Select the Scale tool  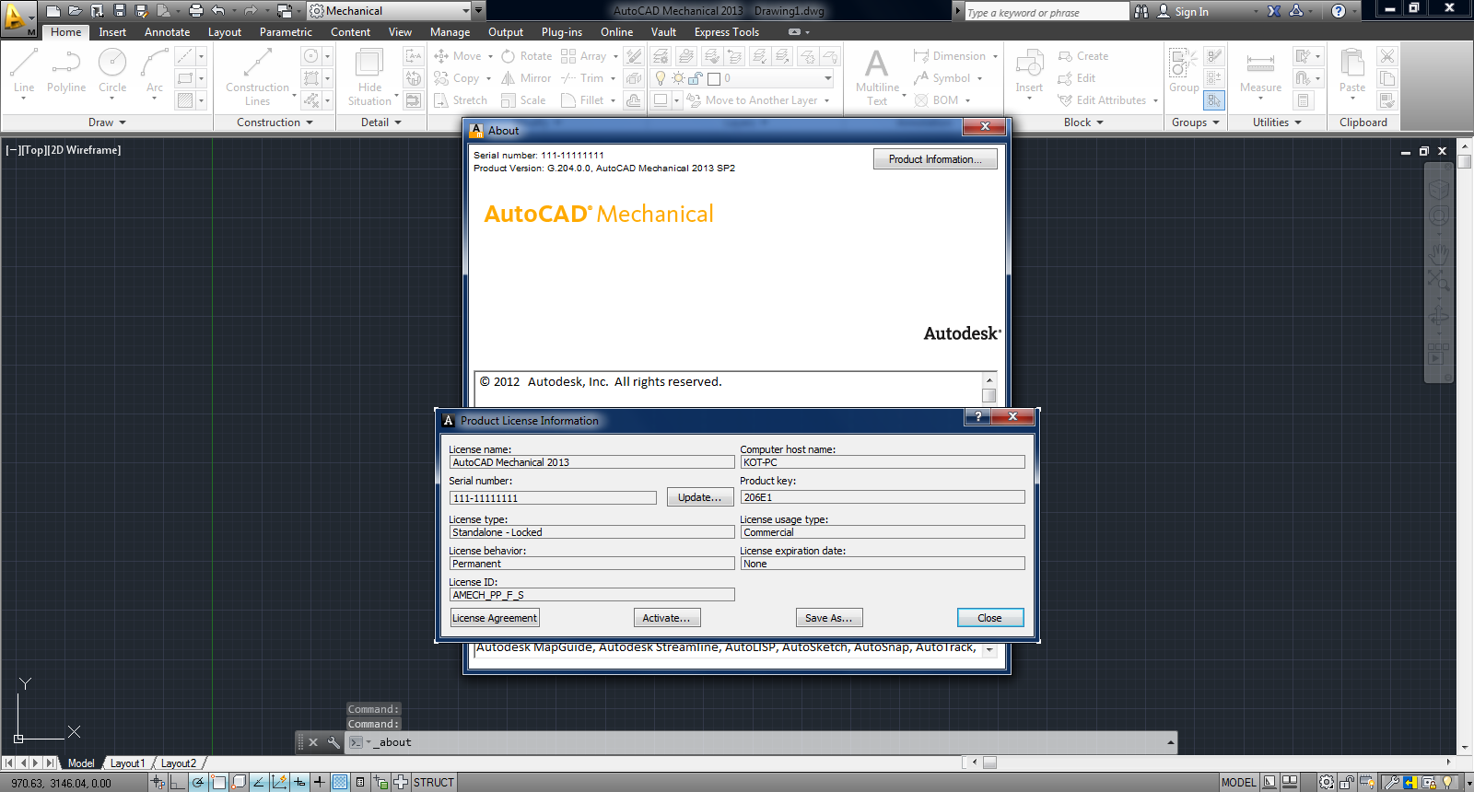pos(523,100)
